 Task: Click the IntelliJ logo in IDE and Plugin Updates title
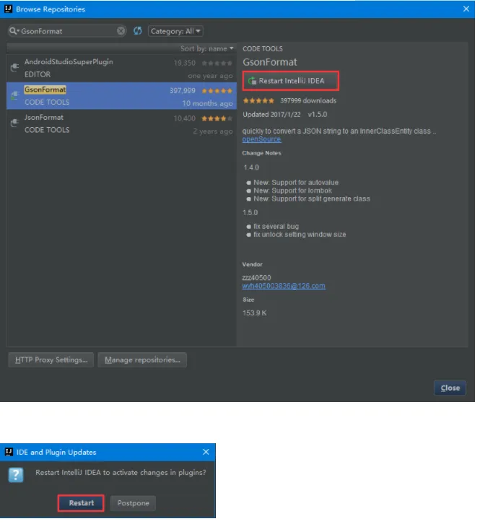coord(9,452)
